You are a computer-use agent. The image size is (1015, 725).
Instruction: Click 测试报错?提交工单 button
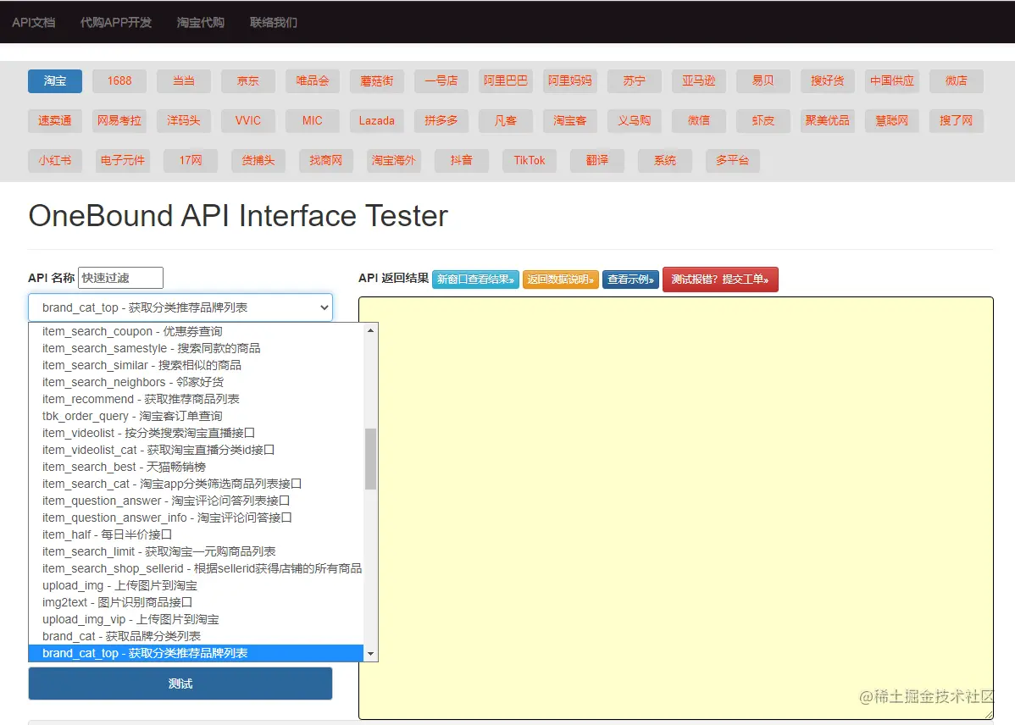720,279
